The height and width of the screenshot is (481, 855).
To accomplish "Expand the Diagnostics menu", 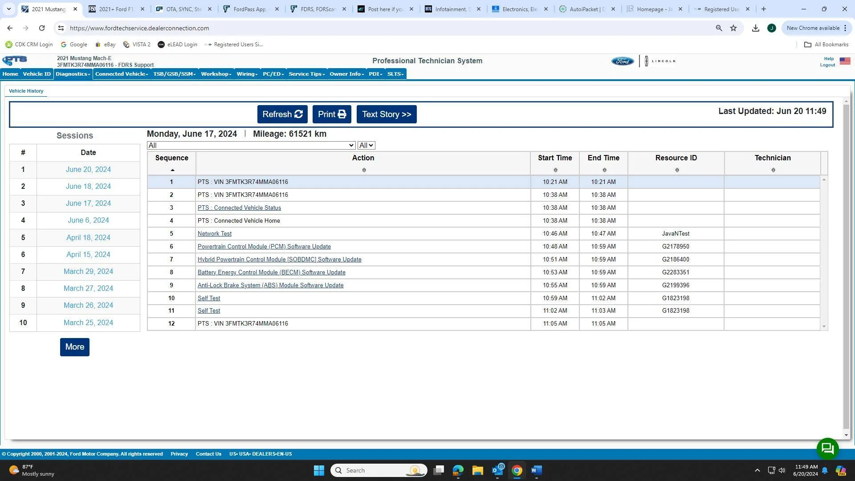I will pos(73,74).
